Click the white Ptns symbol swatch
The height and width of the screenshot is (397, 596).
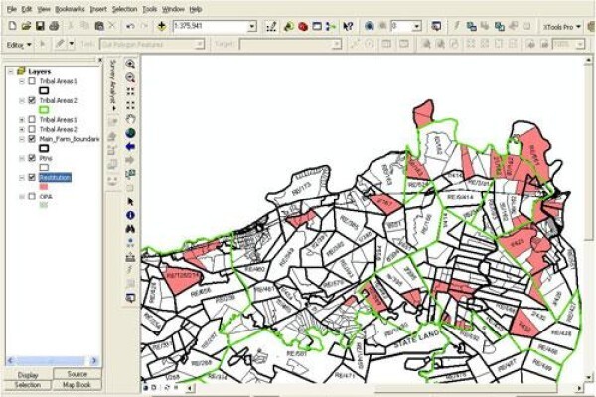44,167
